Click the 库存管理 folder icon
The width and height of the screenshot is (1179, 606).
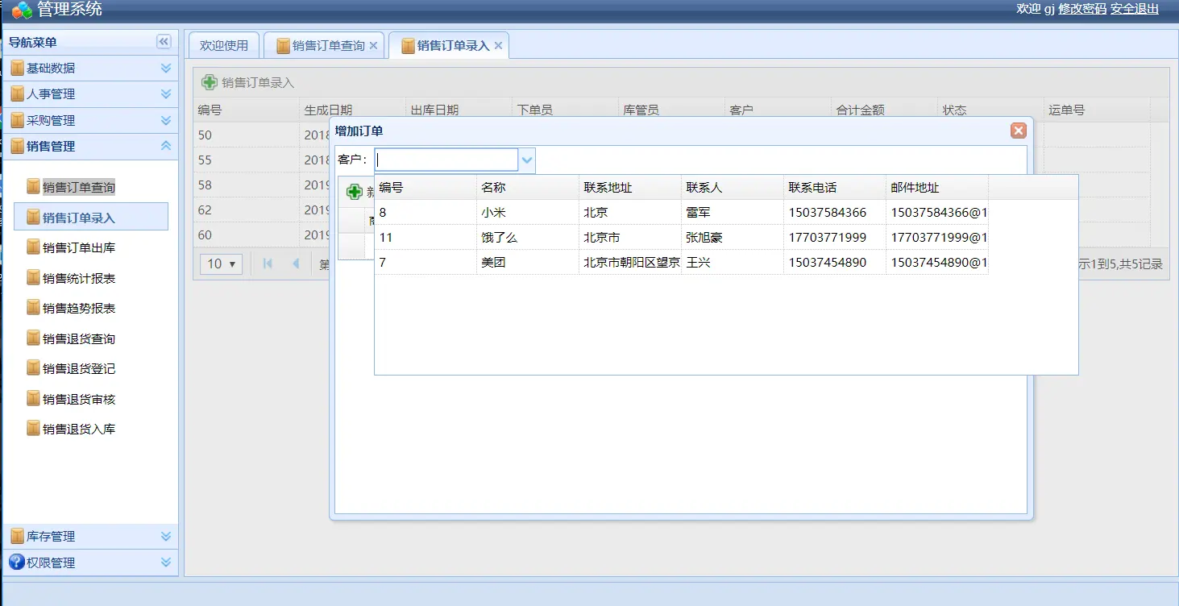pyautogui.click(x=18, y=536)
